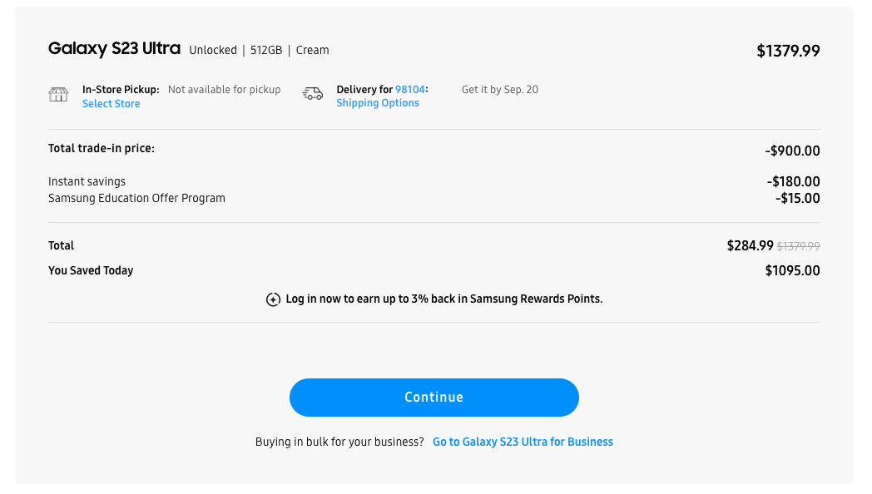Click the Galaxy S23 Ultra product title

[x=114, y=49]
